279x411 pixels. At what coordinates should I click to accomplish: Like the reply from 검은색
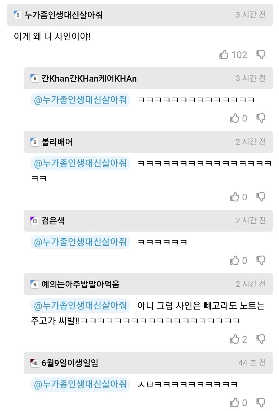(x=235, y=260)
